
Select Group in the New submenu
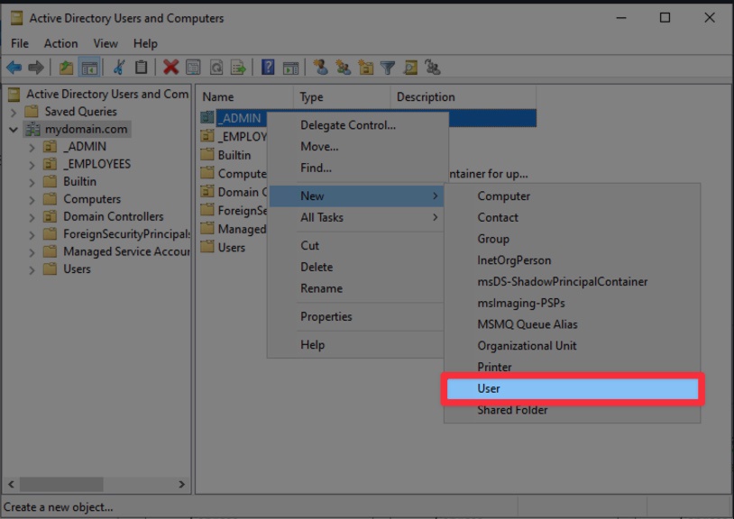[x=573, y=239]
